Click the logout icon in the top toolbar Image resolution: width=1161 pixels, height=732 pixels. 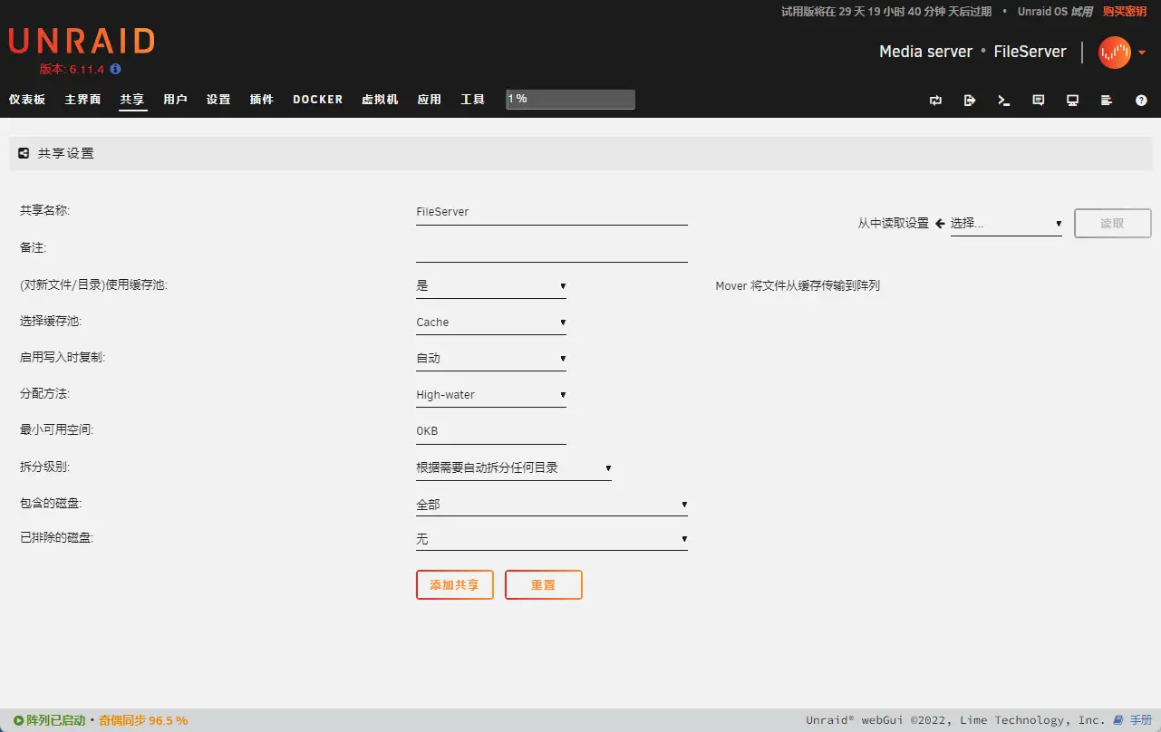pyautogui.click(x=970, y=101)
